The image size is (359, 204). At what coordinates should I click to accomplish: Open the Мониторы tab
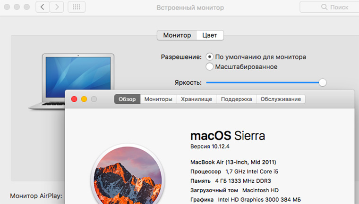tap(158, 99)
